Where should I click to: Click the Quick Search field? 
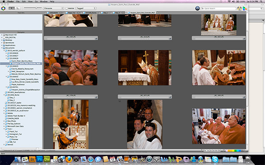(x=218, y=8)
